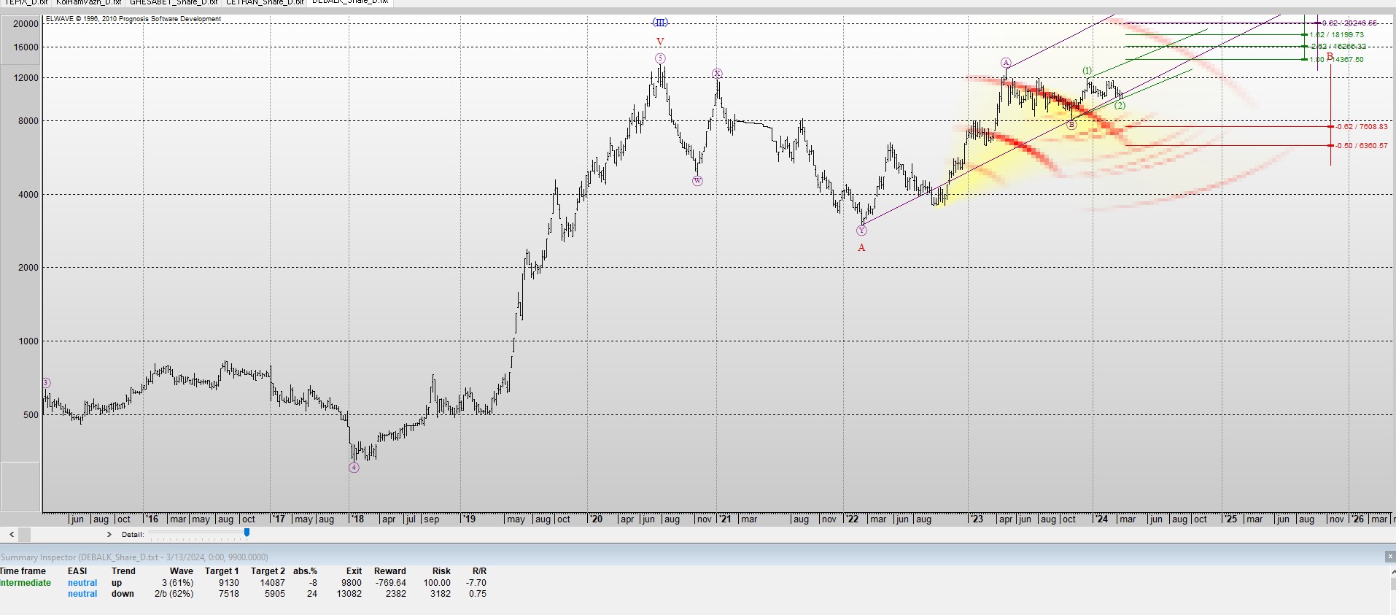Screen dimensions: 1396x615
Task: Click Target 2 value 14087
Action: [x=272, y=583]
